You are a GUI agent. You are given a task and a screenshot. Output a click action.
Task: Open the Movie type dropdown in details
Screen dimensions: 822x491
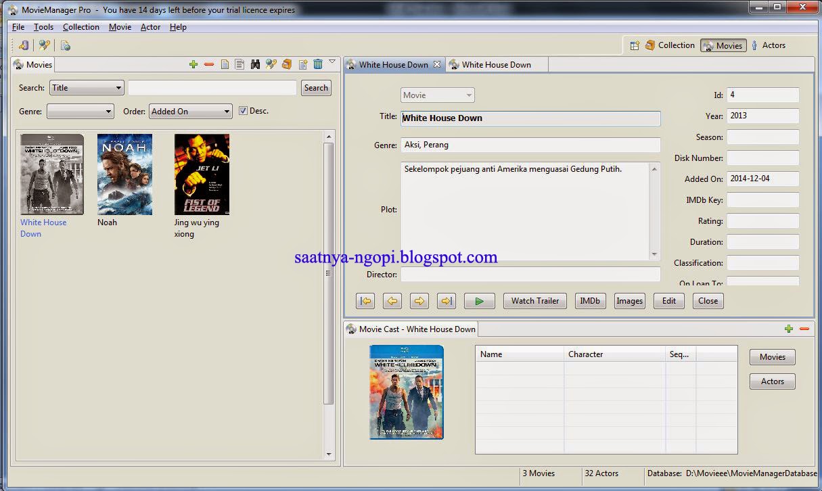pyautogui.click(x=438, y=95)
